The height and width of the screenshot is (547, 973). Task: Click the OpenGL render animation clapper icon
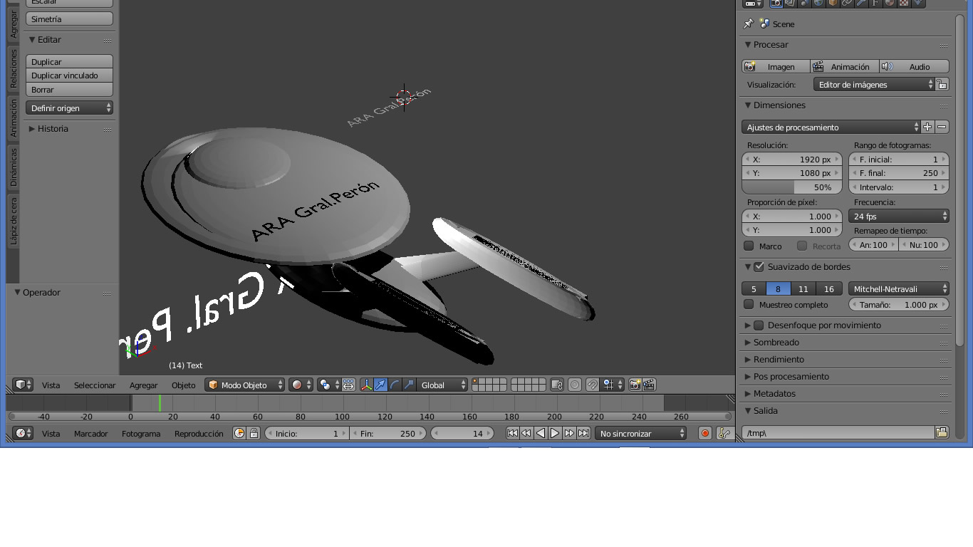(x=649, y=385)
